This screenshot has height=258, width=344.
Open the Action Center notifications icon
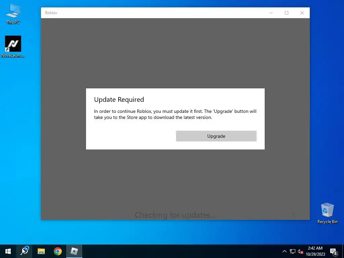pos(334,251)
